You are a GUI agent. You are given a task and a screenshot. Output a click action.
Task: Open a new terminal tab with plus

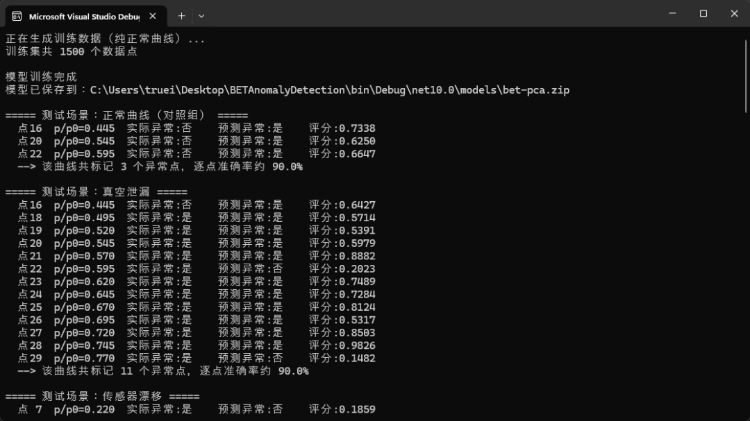(x=181, y=16)
